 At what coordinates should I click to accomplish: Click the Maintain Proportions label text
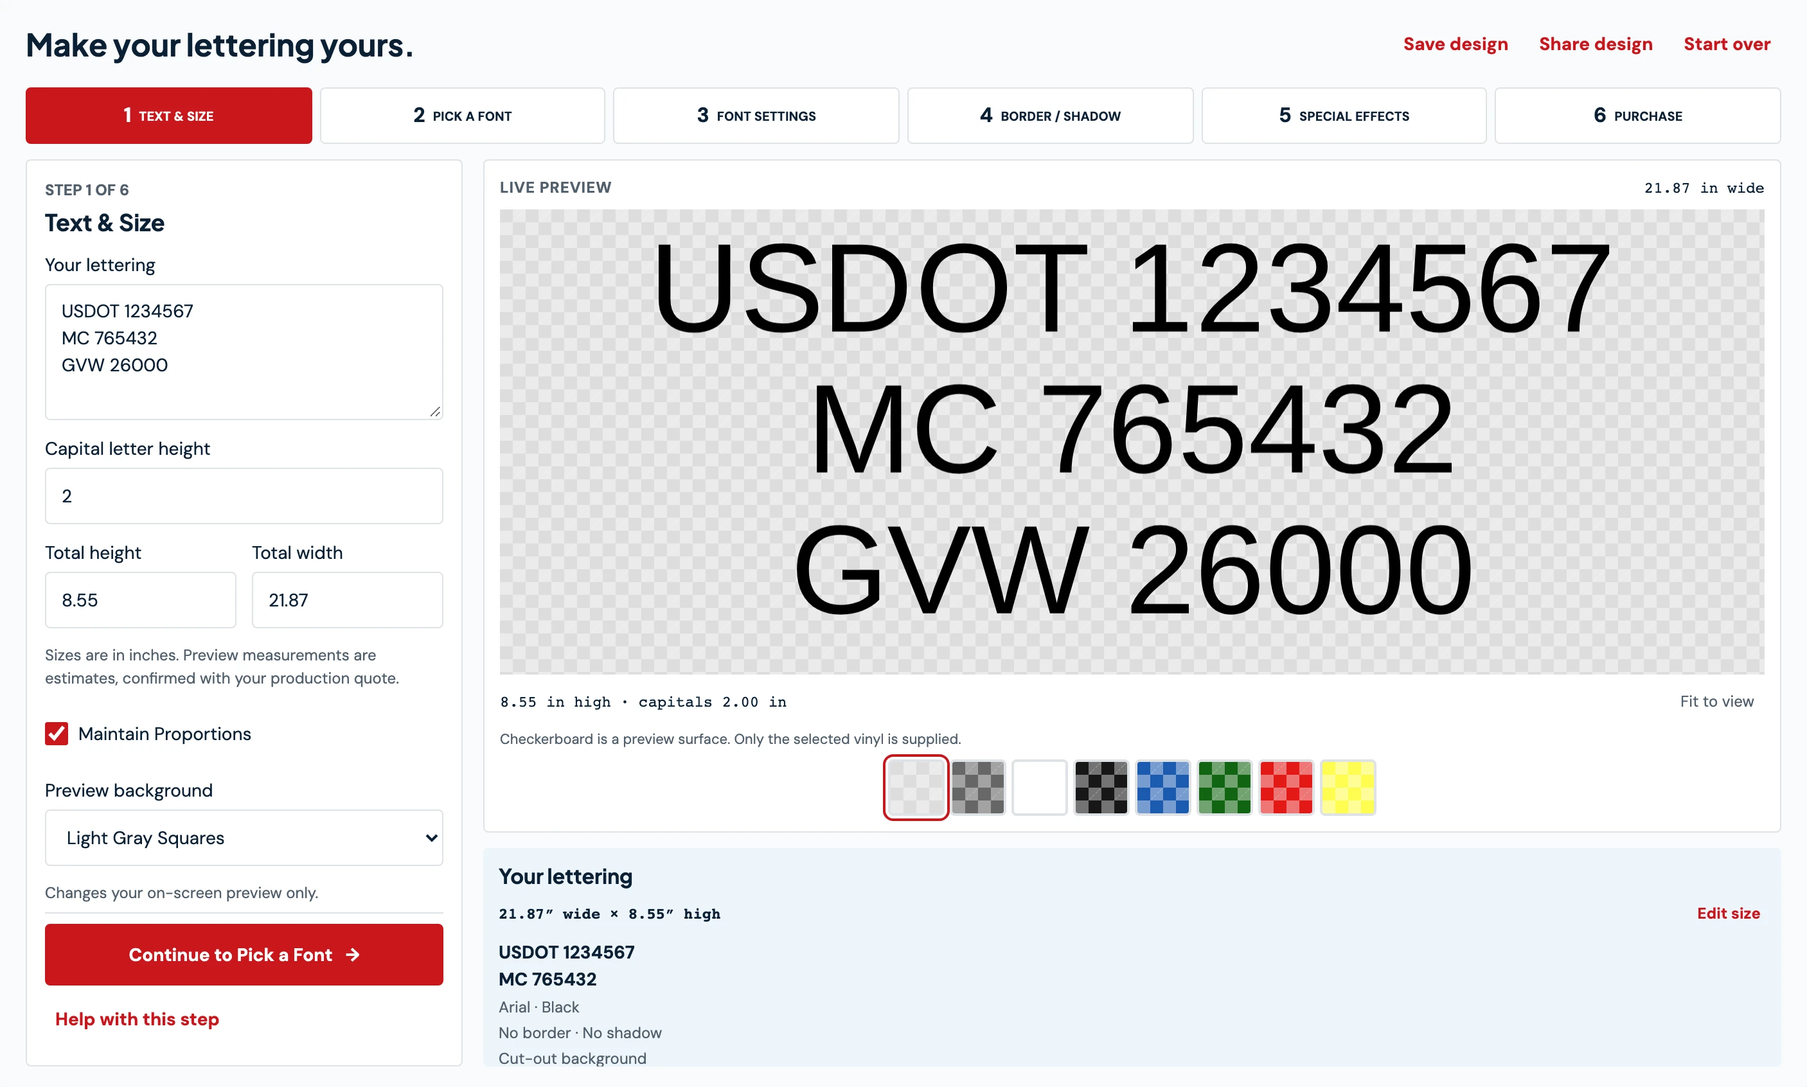click(164, 733)
